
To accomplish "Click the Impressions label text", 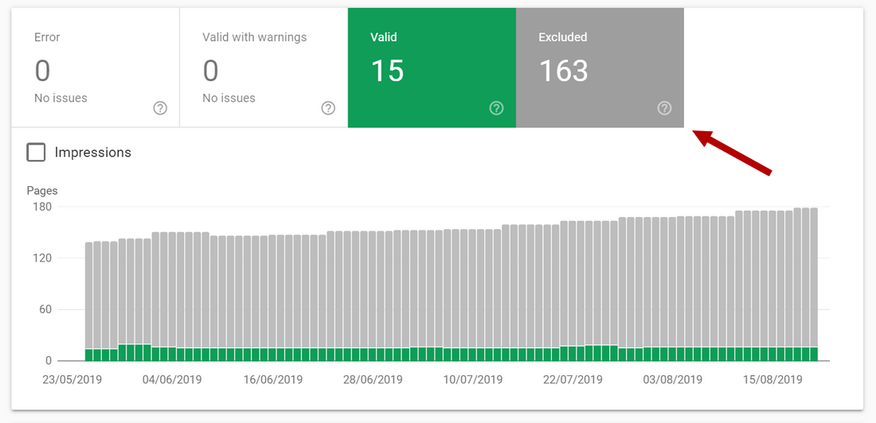I will click(x=92, y=153).
